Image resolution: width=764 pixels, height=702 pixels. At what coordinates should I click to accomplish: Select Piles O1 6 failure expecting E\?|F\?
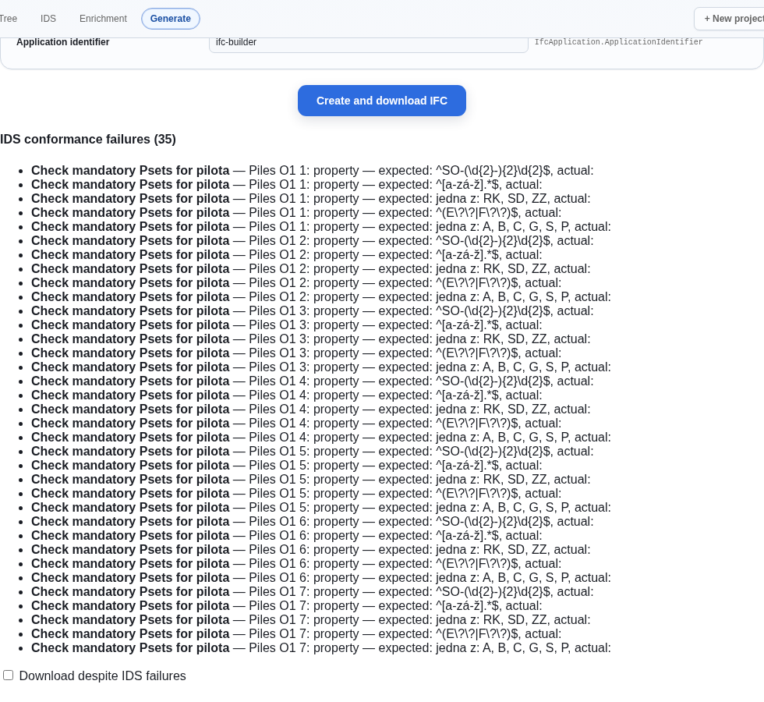pos(296,564)
